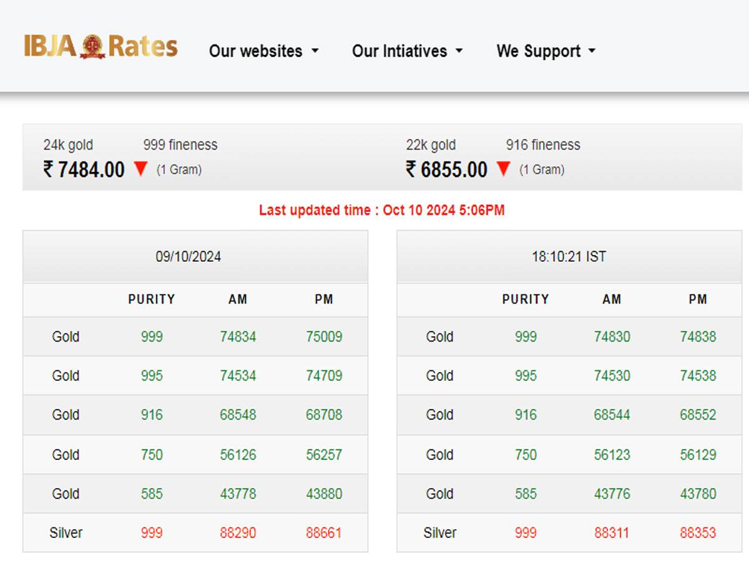This screenshot has width=749, height=561.
Task: Click the IBJA Rates logo
Action: click(x=101, y=47)
